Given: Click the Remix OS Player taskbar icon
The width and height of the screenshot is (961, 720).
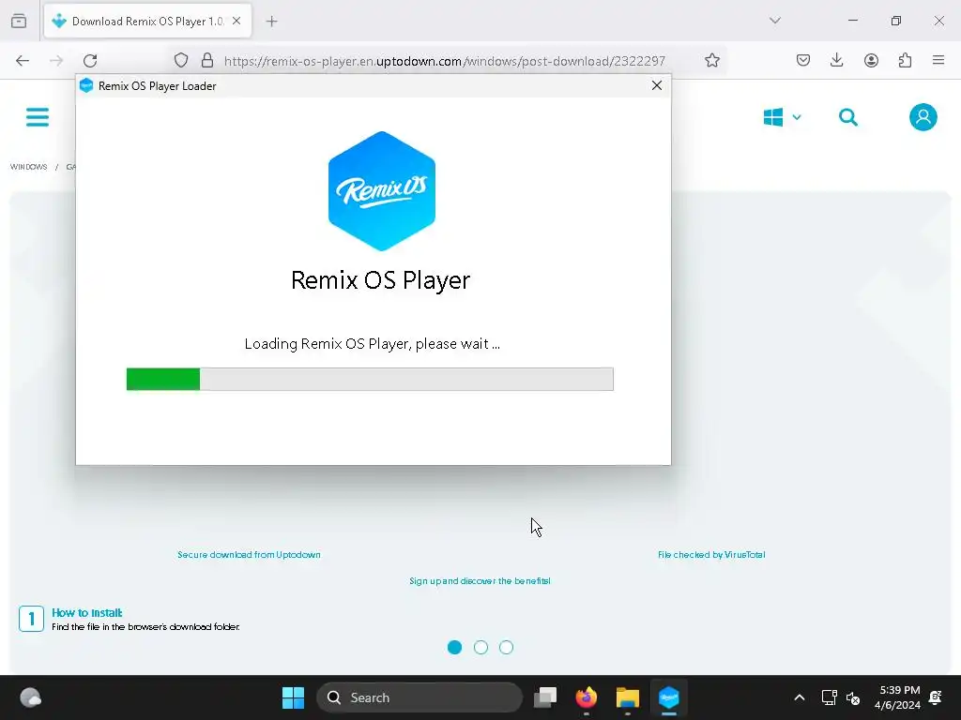Looking at the screenshot, I should 668,697.
